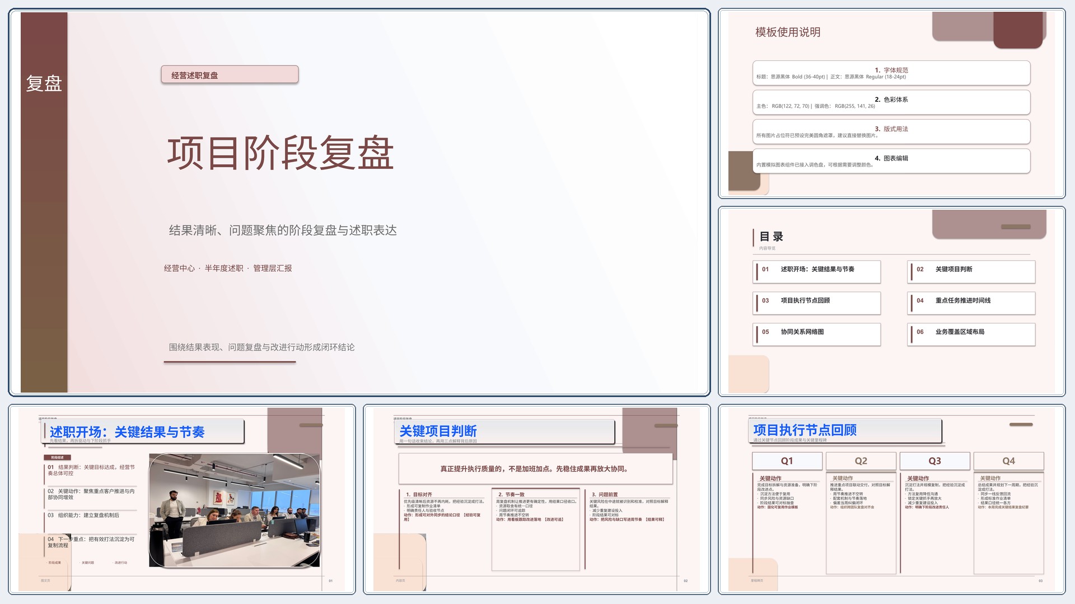This screenshot has height=604, width=1075.
Task: Select the '2. 色彩体系' instruction card
Action: tap(891, 102)
